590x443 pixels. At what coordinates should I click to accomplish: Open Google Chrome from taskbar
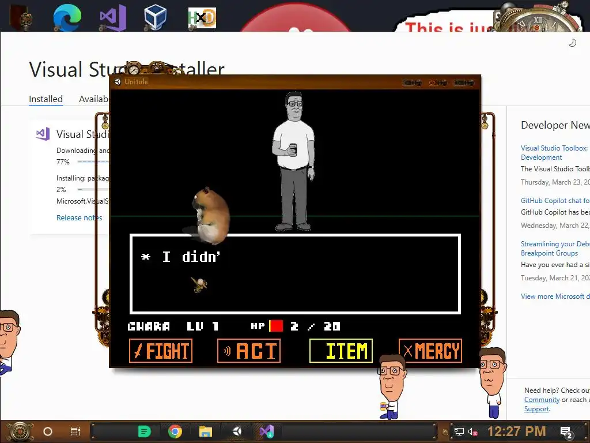click(x=175, y=431)
